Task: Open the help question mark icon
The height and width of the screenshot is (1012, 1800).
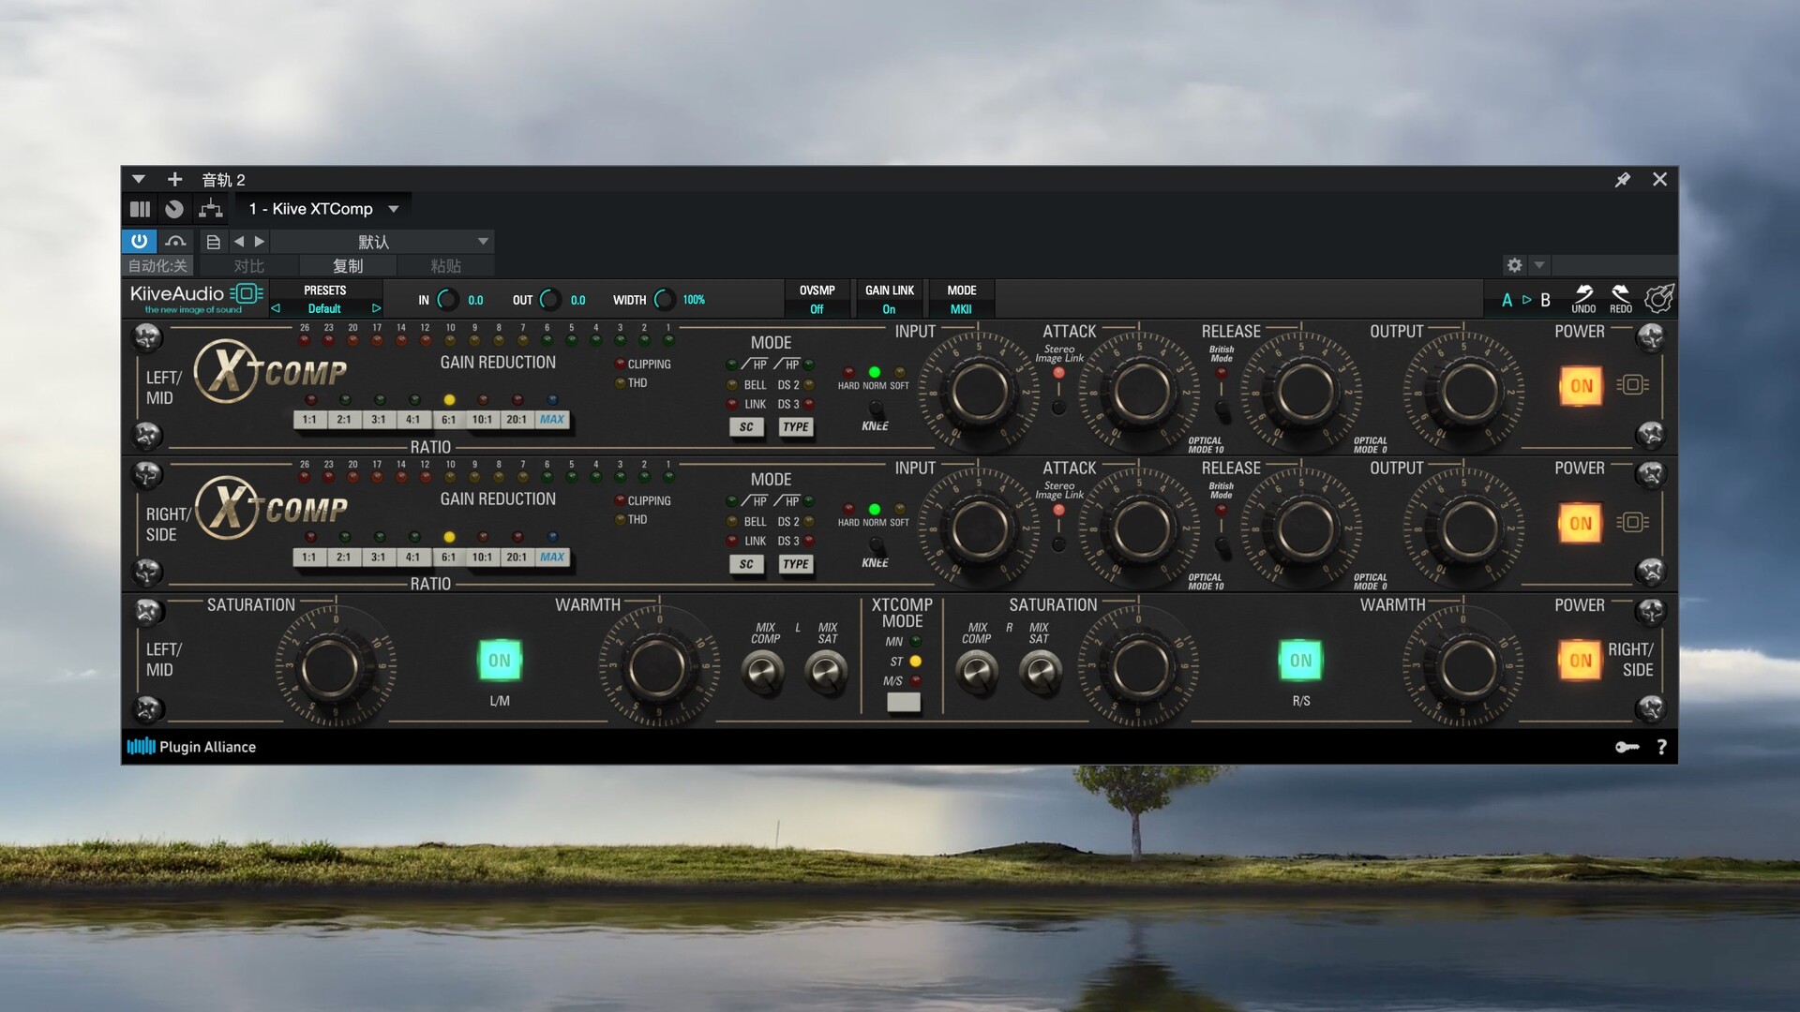Action: [1661, 747]
